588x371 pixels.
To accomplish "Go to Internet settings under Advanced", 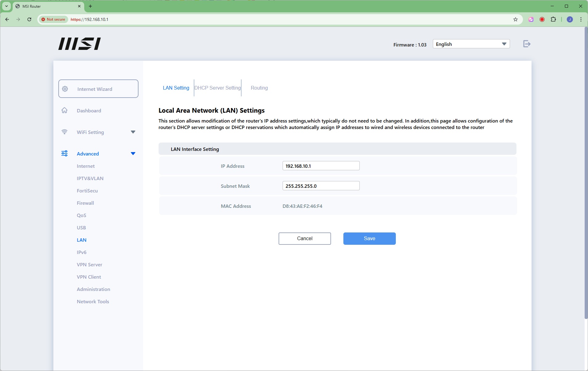I will click(x=86, y=166).
